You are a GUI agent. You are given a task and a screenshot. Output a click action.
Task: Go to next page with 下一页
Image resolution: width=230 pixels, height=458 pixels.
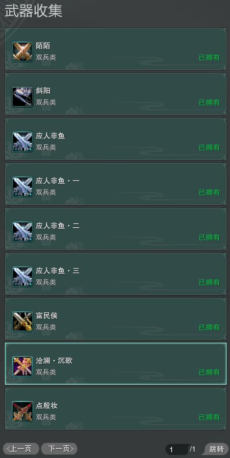(x=59, y=449)
